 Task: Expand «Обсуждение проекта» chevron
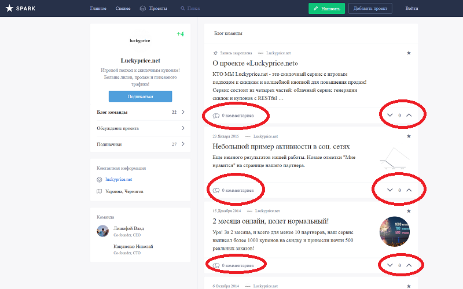tap(183, 128)
